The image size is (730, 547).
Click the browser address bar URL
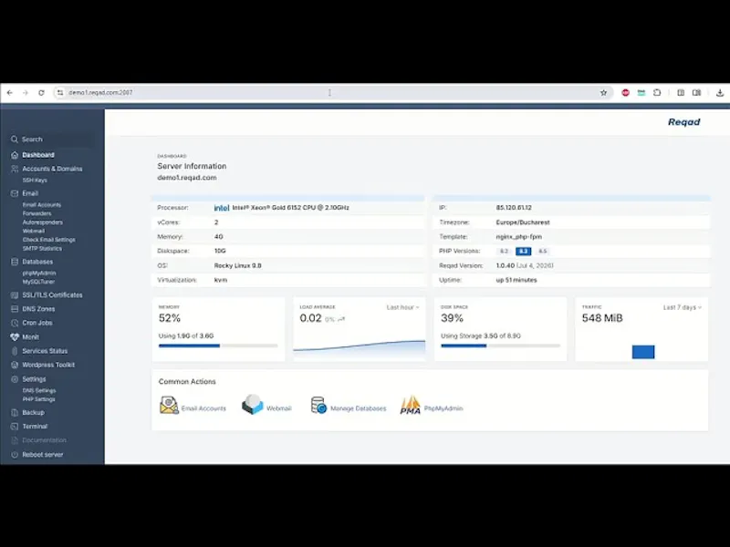click(100, 93)
